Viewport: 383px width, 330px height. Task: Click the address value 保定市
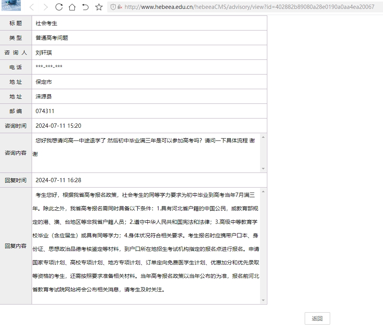click(x=44, y=82)
